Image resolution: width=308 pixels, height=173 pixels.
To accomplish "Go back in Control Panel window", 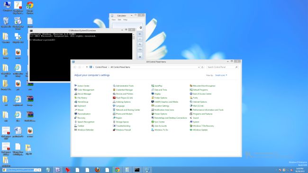I will coord(75,67).
